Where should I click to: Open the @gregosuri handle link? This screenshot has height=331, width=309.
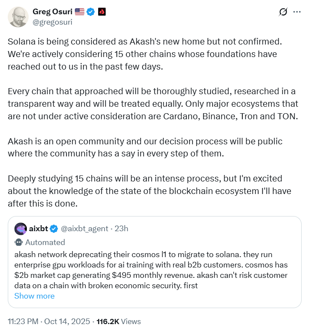coord(52,22)
